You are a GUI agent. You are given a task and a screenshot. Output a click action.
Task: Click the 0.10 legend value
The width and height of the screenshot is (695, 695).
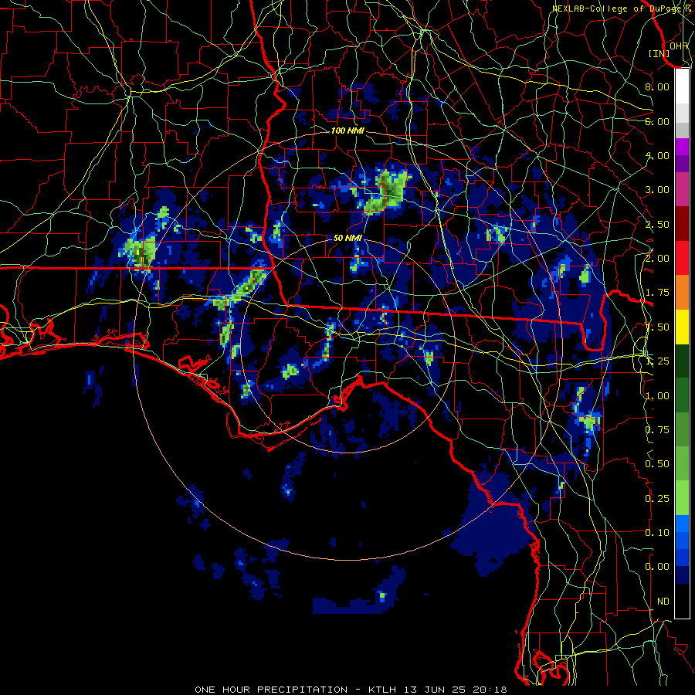point(657,533)
